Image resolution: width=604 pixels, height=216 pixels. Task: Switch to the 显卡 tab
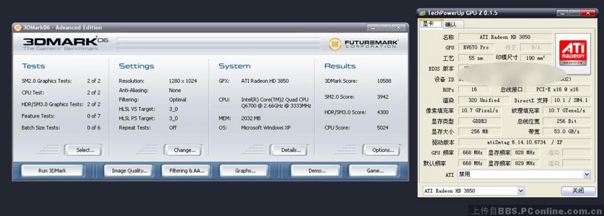[430, 24]
